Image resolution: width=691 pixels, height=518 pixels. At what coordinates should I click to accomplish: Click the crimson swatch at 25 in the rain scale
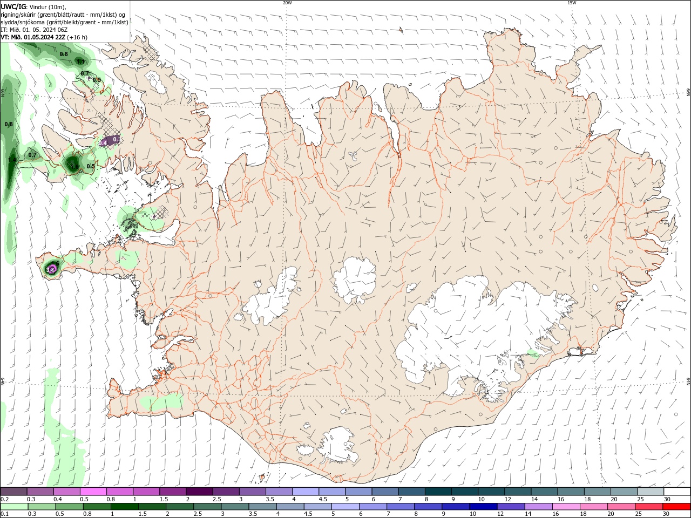[649, 507]
